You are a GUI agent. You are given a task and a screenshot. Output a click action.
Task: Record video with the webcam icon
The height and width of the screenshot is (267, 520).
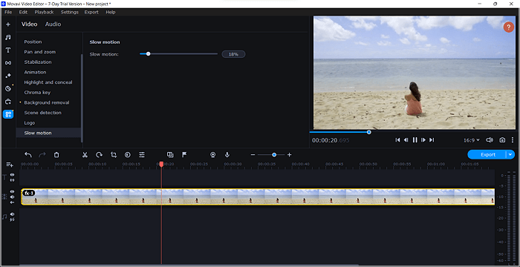(213, 155)
